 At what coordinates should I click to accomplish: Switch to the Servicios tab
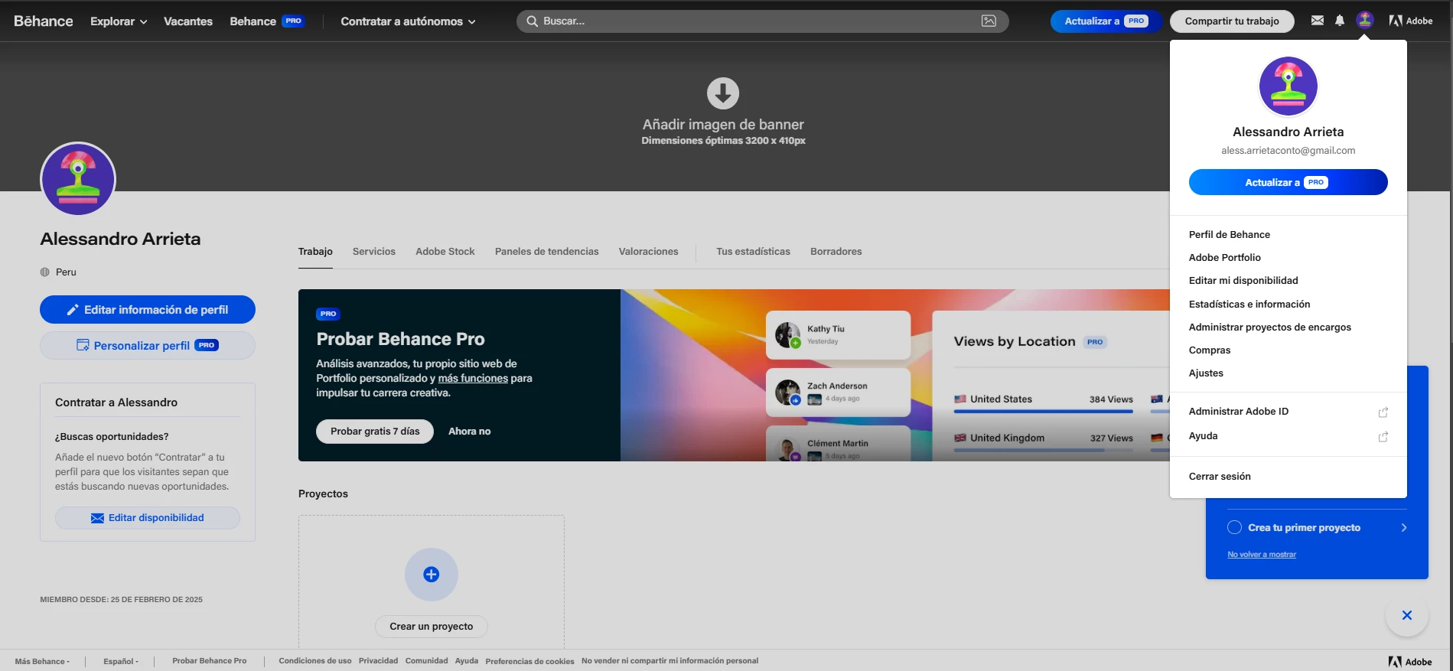374,252
